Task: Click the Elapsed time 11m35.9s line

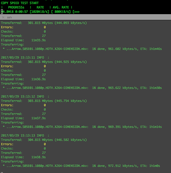Action: point(23,40)
